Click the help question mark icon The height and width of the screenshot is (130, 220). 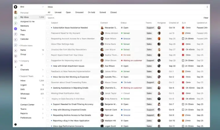coord(16,124)
